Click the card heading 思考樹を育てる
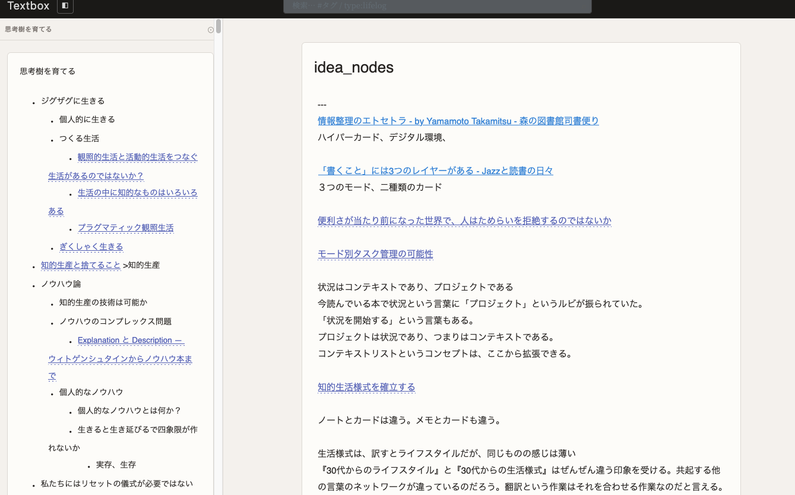795x495 pixels. click(47, 71)
